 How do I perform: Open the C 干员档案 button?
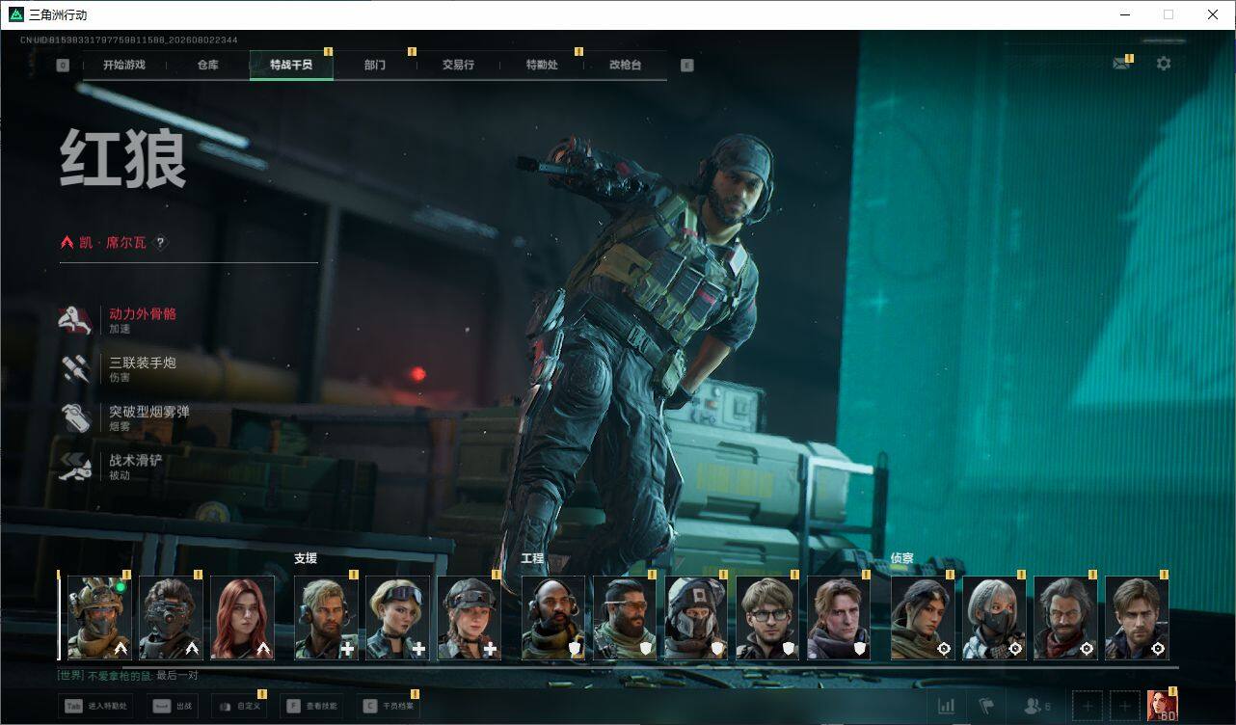[x=388, y=707]
